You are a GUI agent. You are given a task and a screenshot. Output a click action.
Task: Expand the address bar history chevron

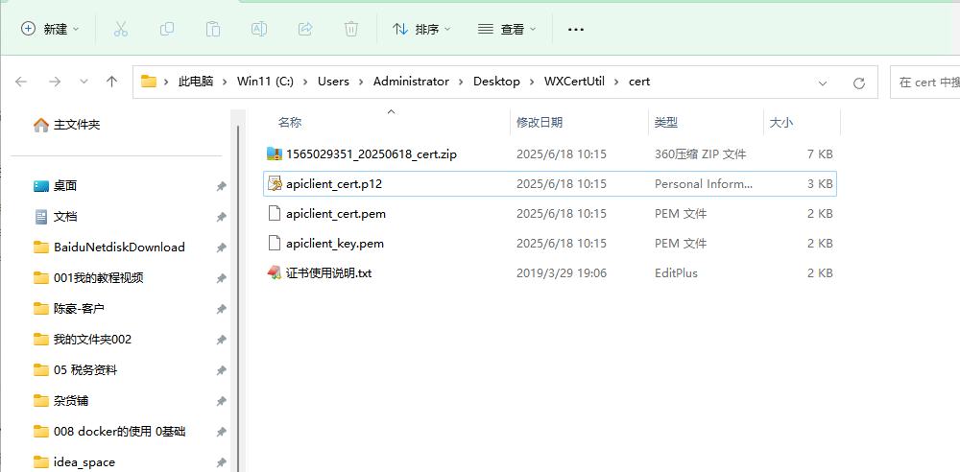click(x=823, y=82)
